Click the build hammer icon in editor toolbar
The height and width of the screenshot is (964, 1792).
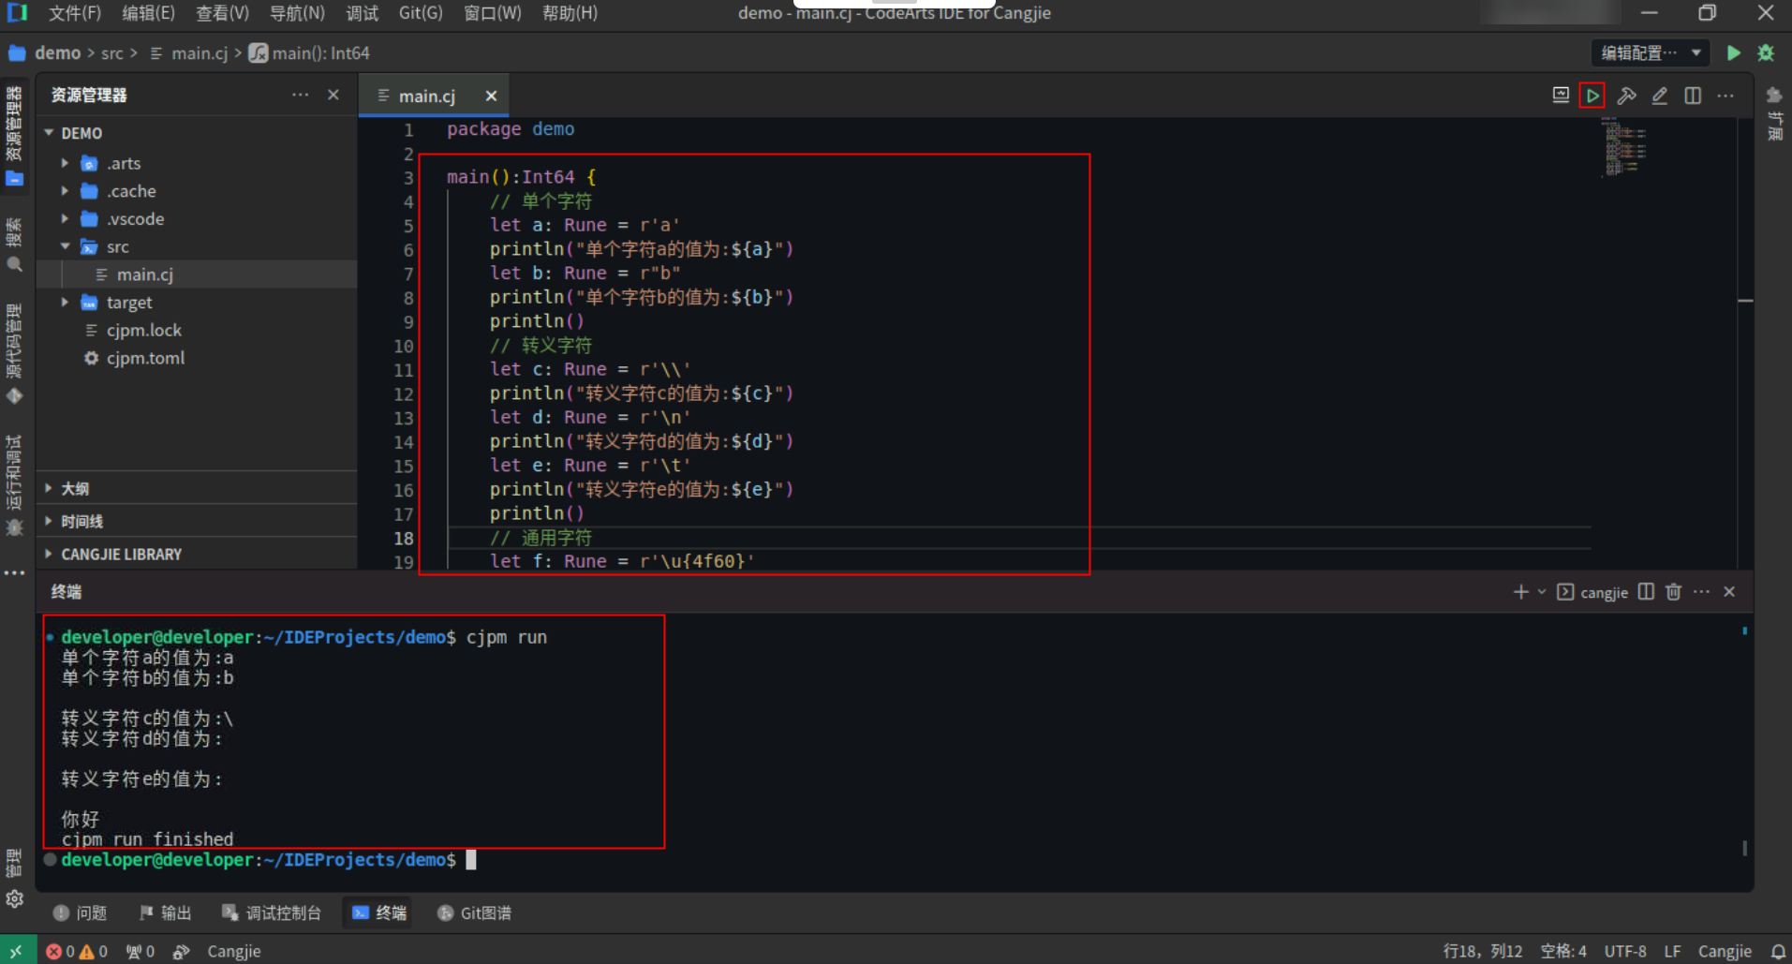click(1626, 96)
